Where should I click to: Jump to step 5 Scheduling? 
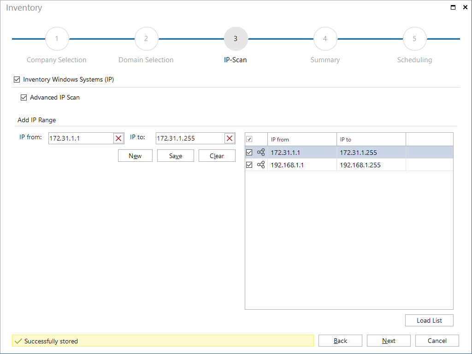tap(414, 39)
